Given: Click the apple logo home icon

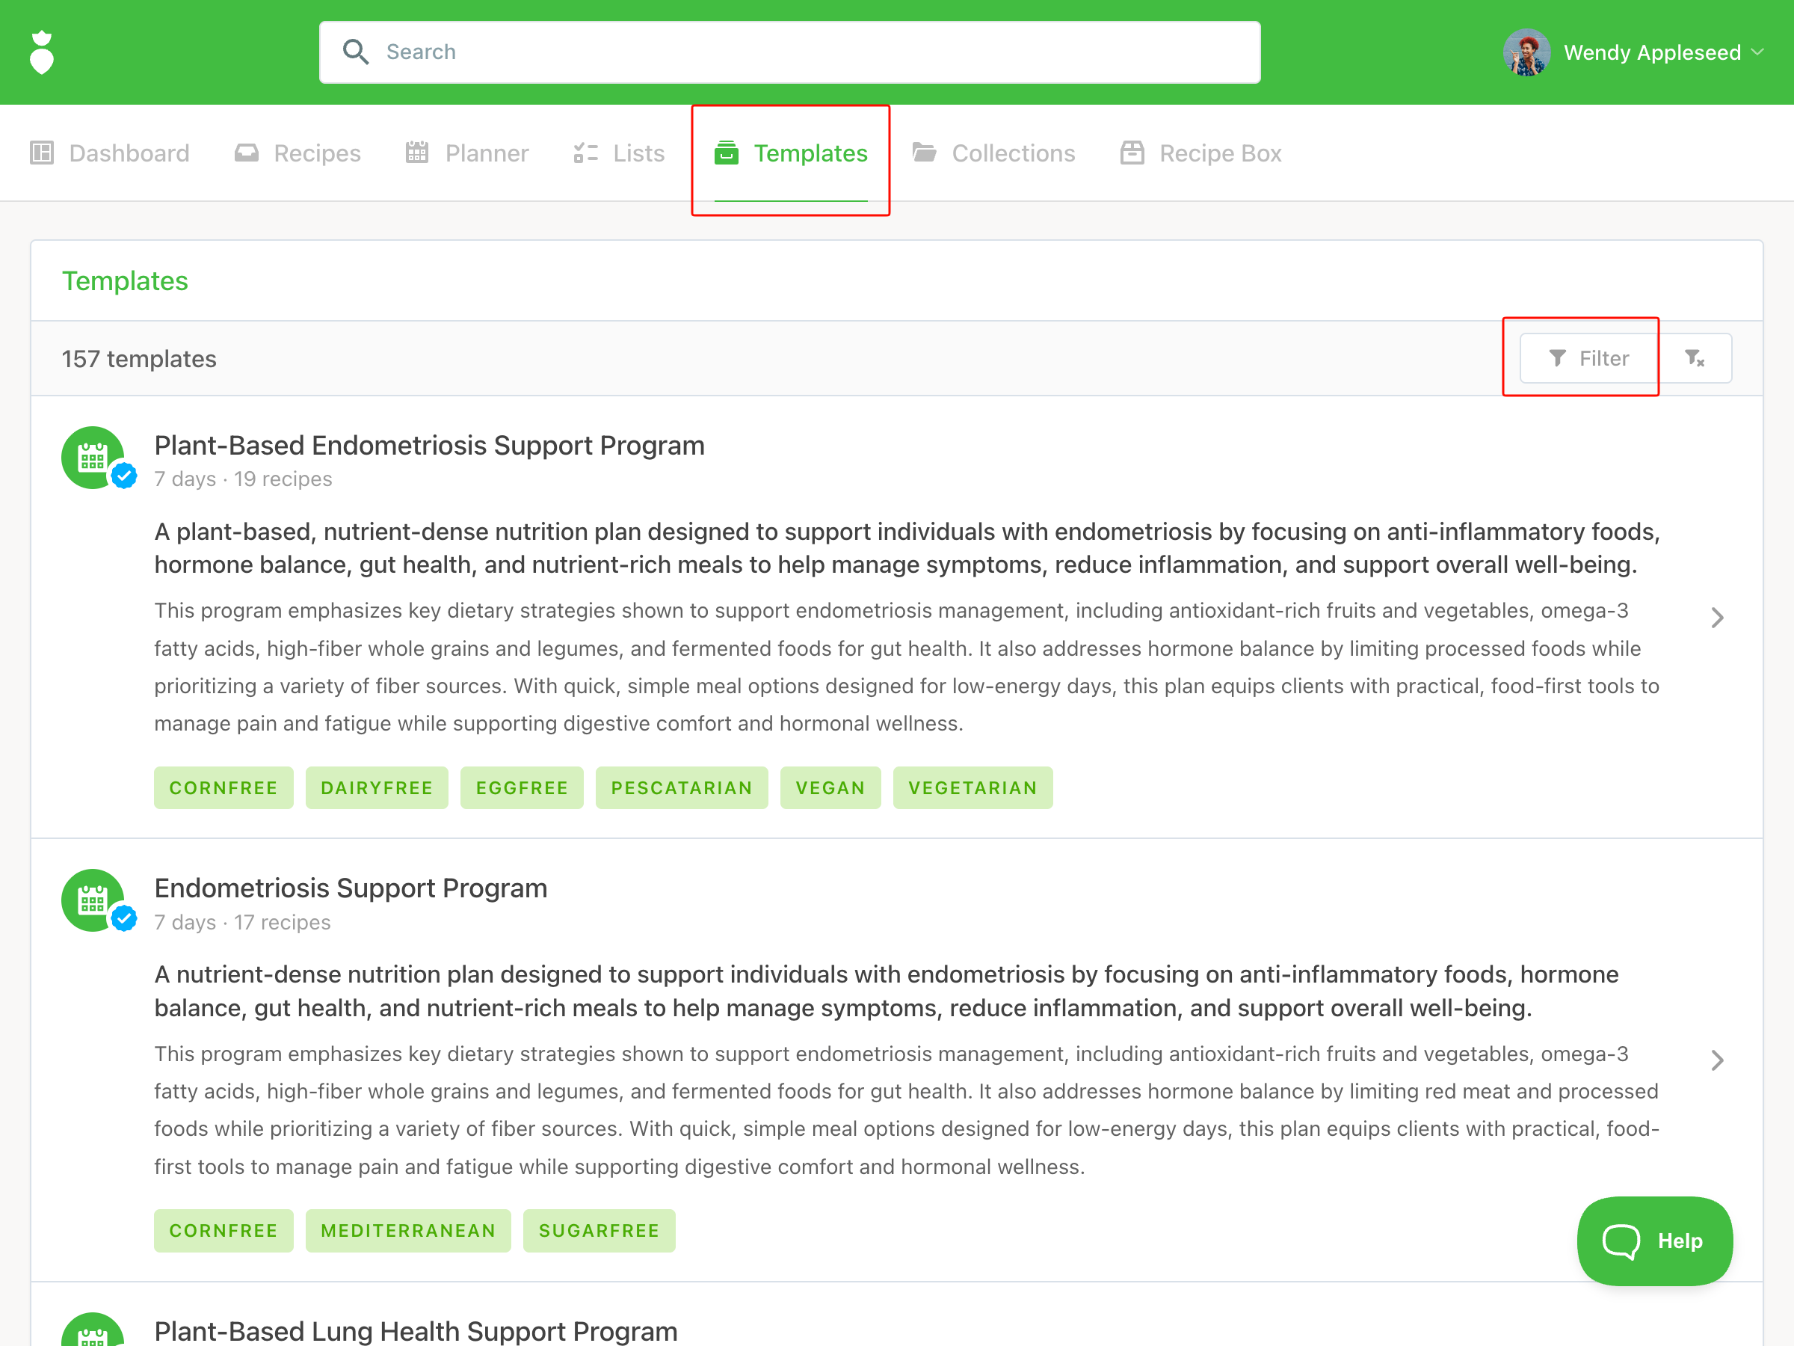Looking at the screenshot, I should pos(41,53).
